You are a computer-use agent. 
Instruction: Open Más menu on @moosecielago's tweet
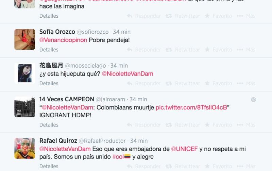coord(246,83)
